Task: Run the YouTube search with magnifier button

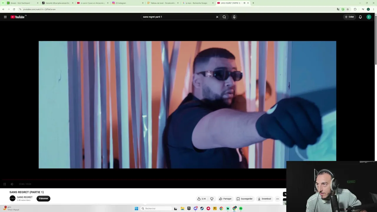Action: pos(224,17)
